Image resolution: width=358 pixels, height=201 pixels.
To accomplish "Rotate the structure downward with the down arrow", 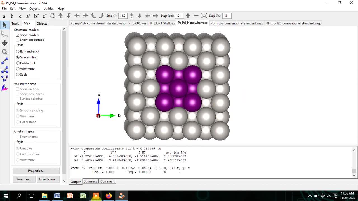I will click(69, 16).
